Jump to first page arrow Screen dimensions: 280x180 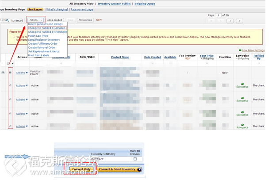(x=211, y=21)
